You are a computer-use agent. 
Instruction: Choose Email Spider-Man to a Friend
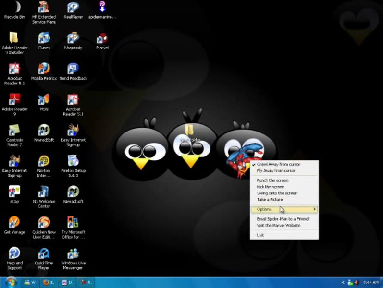[284, 219]
